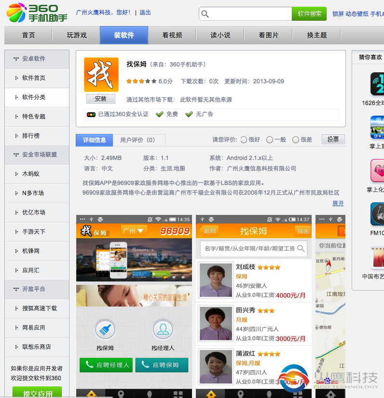Click the magnifier icon in search box
This screenshot has height=398, width=384.
(x=205, y=14)
